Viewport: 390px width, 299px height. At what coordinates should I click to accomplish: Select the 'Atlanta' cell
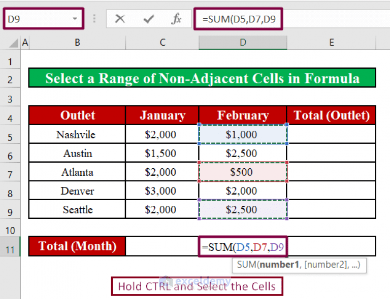point(77,172)
